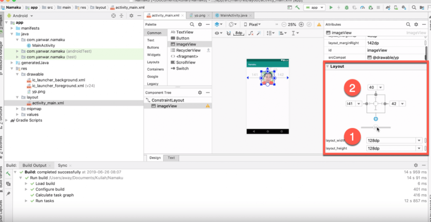Click the Debug app bug icon

[346, 8]
